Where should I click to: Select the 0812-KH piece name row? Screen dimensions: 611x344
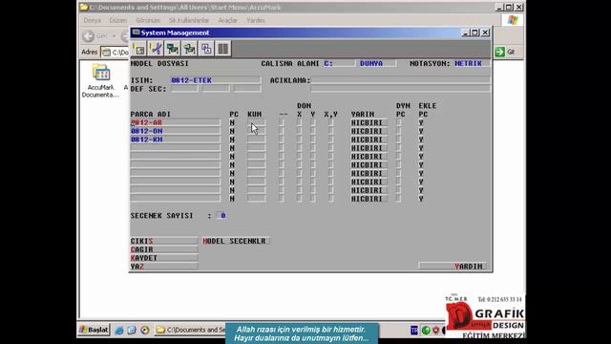pyautogui.click(x=175, y=140)
